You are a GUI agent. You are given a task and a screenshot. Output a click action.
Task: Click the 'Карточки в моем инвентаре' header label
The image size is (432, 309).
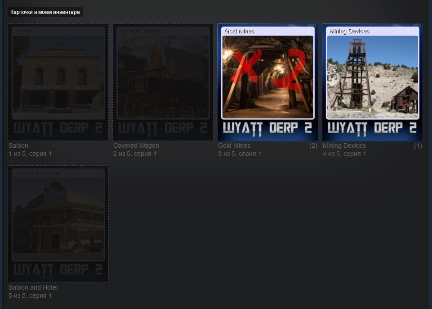(x=45, y=12)
